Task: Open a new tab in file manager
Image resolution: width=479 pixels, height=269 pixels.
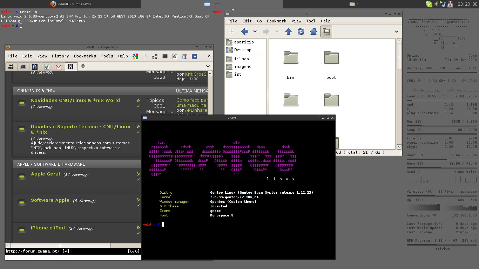Action: 231,32
